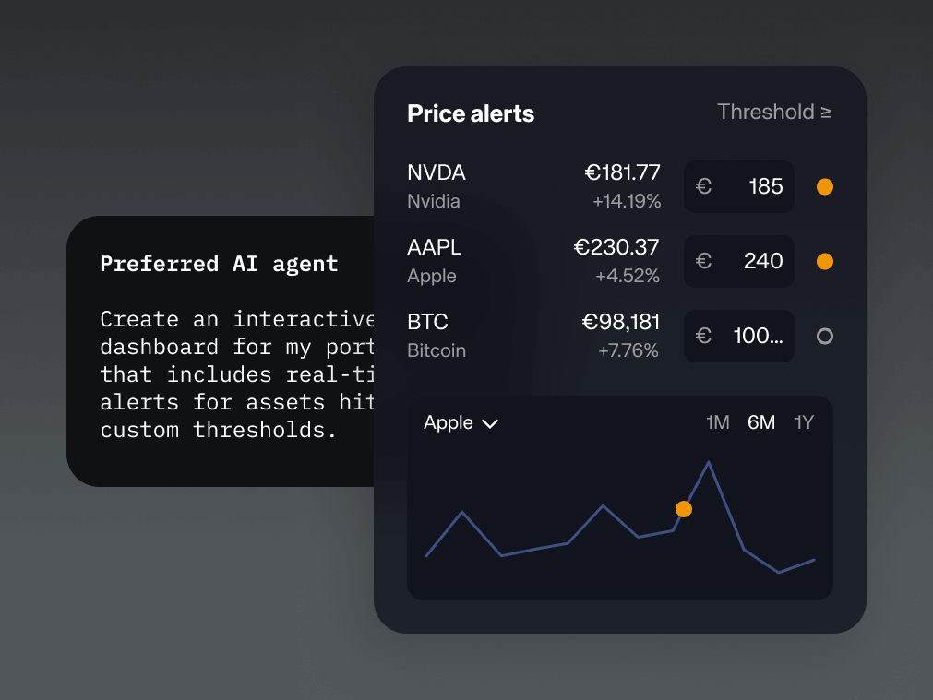Click the euro symbol in NVDA threshold

point(703,186)
